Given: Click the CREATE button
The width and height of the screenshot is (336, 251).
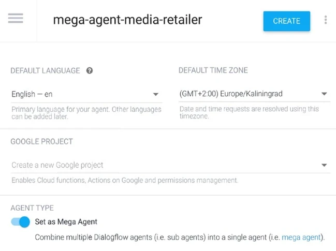Looking at the screenshot, I should pos(286,21).
